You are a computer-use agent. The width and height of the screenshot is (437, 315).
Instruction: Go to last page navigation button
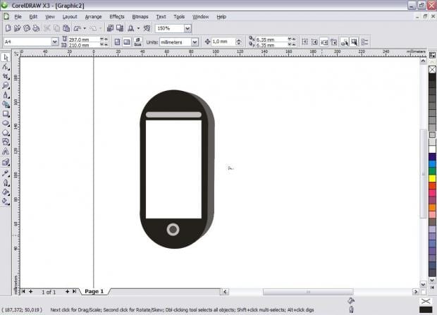click(75, 291)
